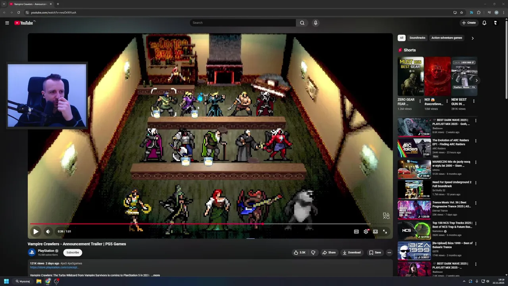Viewport: 508px width, 286px height.
Task: Open Chrome from the taskbar
Action: click(x=48, y=281)
